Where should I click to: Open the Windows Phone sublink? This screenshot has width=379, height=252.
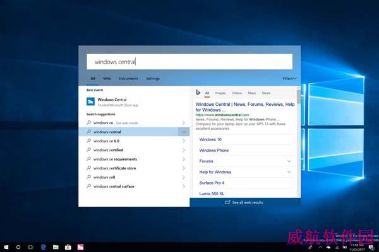(x=214, y=150)
